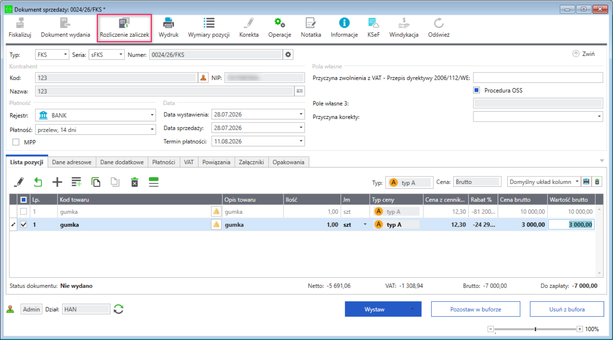Click the green undo arrow icon

(x=38, y=182)
